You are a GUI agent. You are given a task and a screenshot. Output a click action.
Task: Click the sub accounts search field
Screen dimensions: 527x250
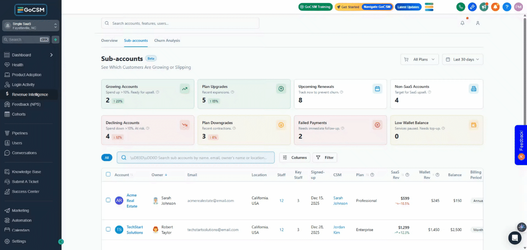[x=196, y=157]
